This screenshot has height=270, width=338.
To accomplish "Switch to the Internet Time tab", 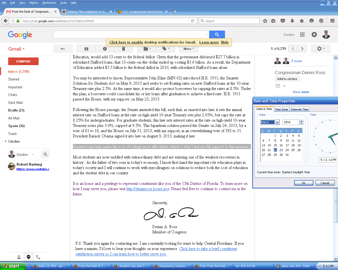I will (x=299, y=109).
